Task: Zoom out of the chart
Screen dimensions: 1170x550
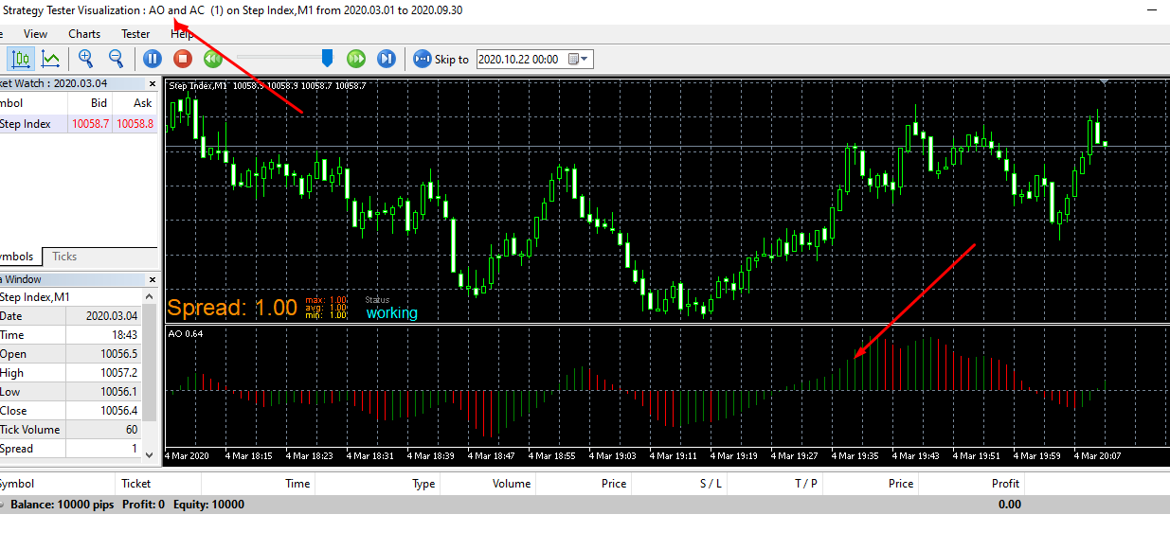Action: (x=116, y=59)
